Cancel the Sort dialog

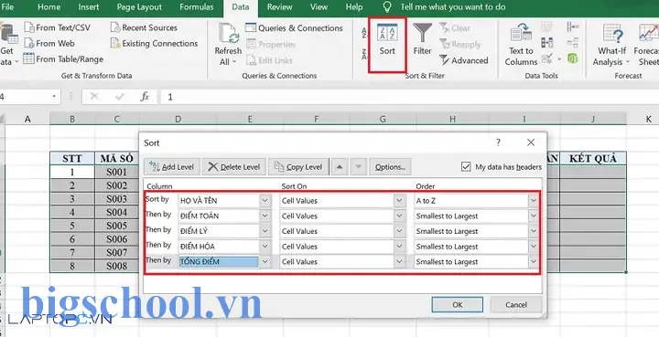point(515,305)
